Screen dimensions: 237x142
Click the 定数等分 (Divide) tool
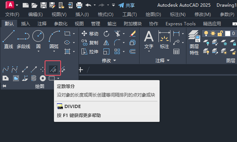(x=53, y=69)
